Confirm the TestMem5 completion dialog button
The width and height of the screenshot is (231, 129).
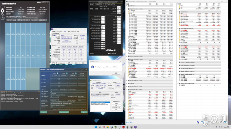(116, 73)
